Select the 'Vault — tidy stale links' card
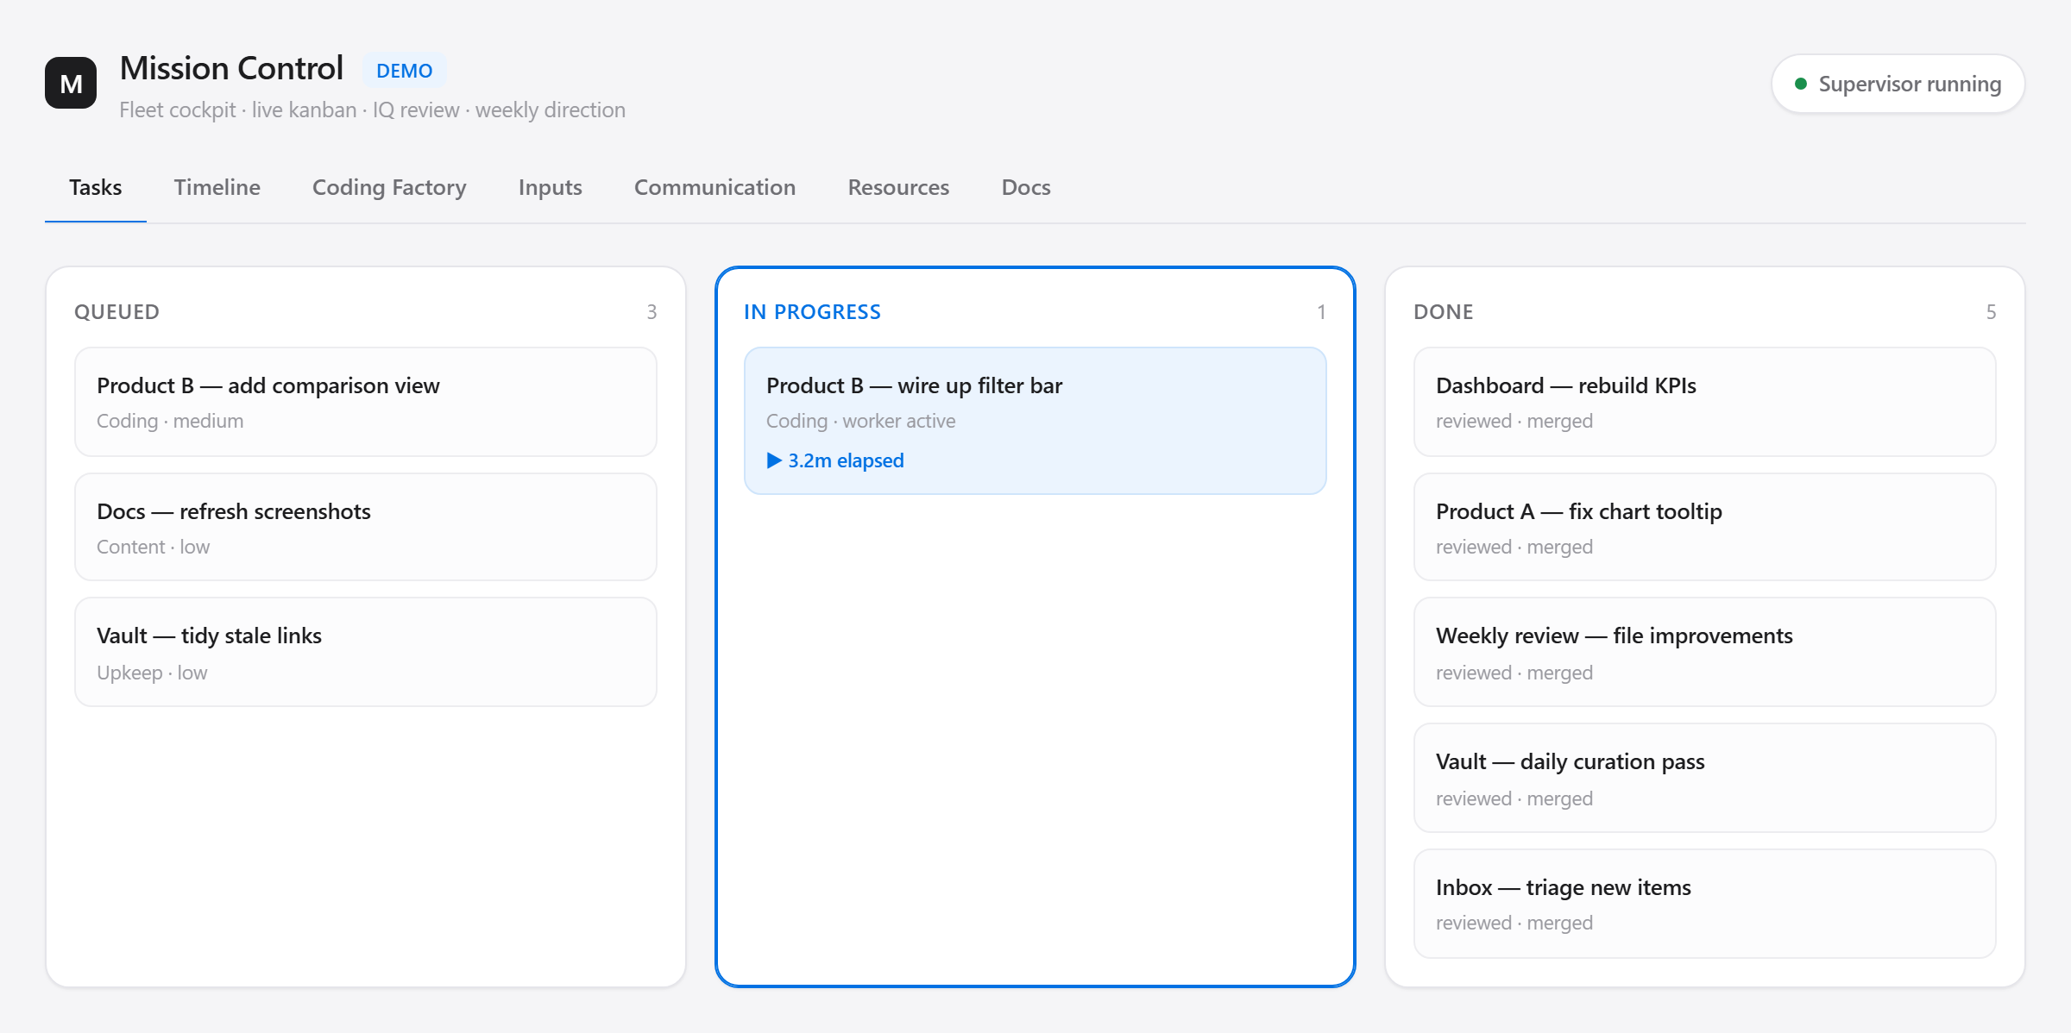2071x1033 pixels. click(x=366, y=652)
